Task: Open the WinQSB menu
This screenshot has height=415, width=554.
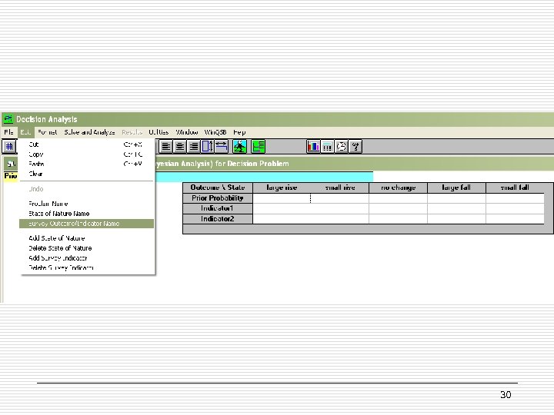Action: (x=215, y=132)
